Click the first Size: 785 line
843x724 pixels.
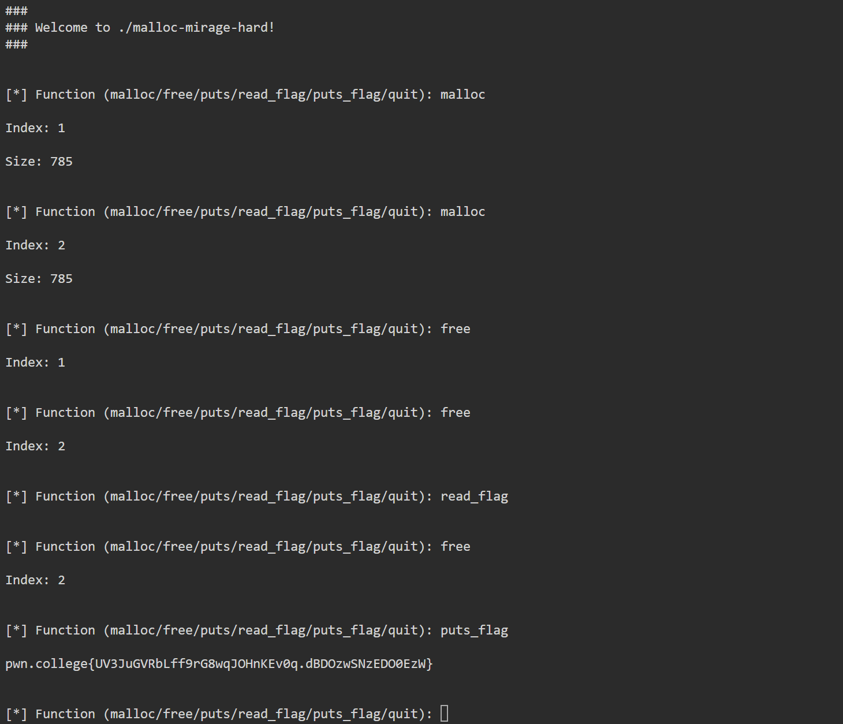(x=39, y=162)
